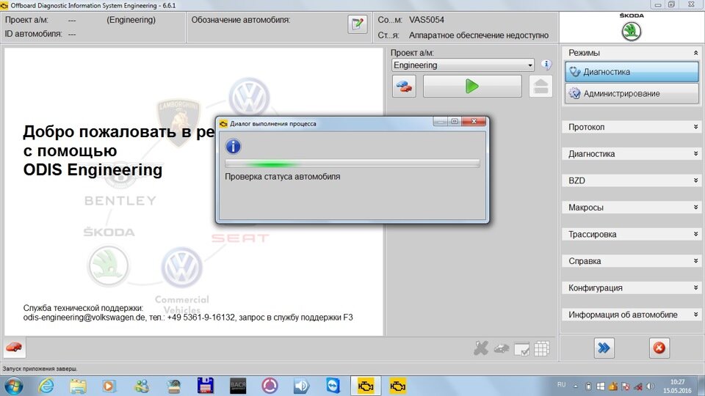705x396 pixels.
Task: Click the blue info icon beside project dropdown
Action: coord(546,65)
